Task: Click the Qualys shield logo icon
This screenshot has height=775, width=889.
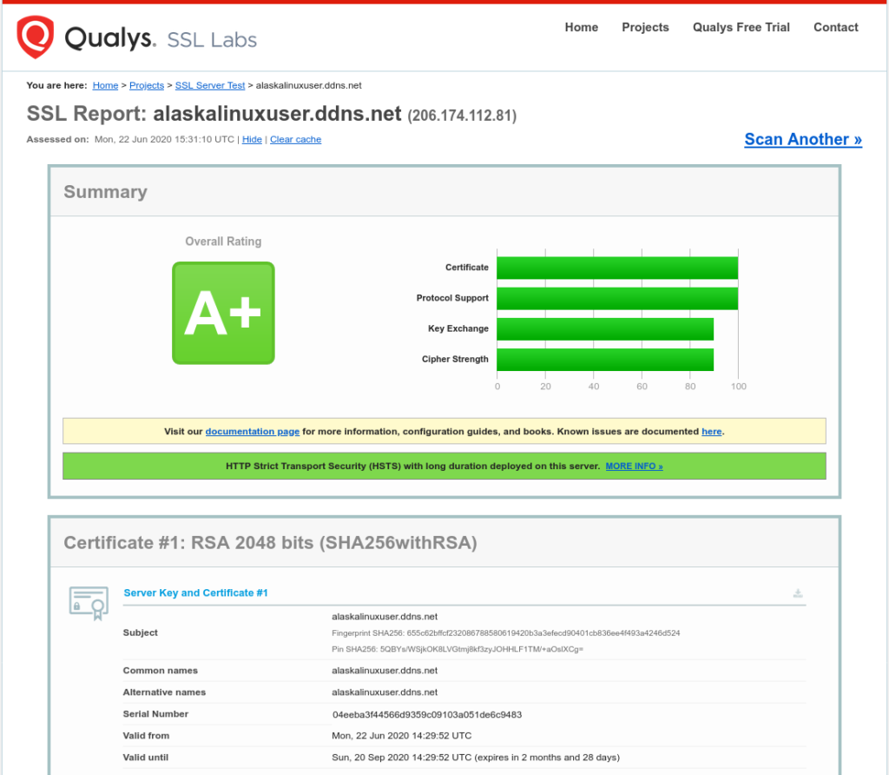Action: coord(36,36)
